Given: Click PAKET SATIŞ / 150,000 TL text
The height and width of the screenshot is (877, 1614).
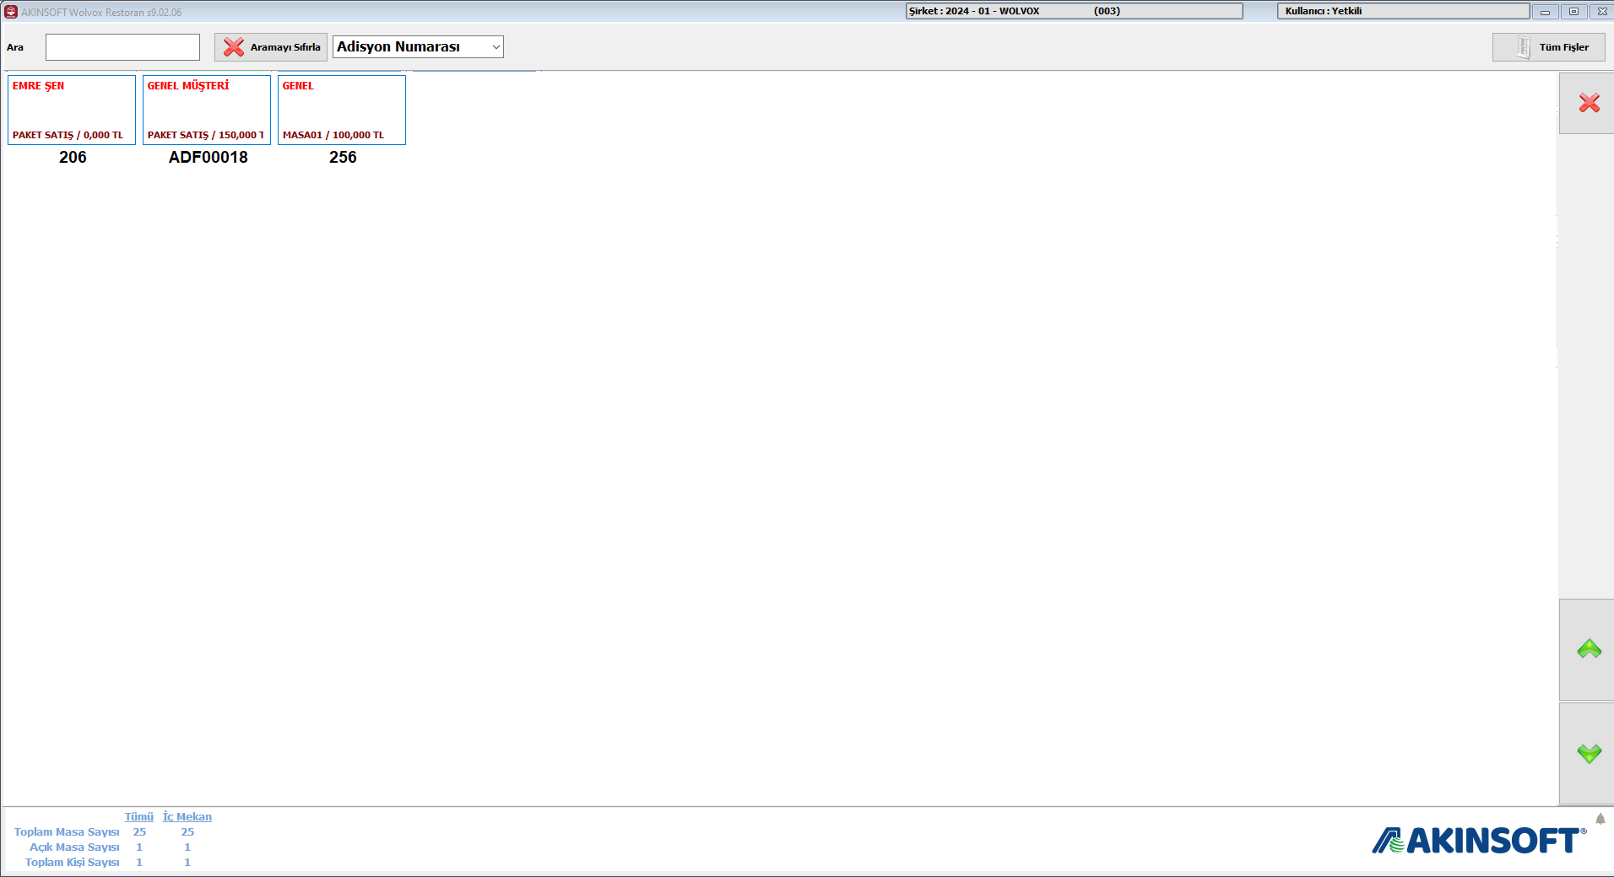Looking at the screenshot, I should tap(206, 135).
